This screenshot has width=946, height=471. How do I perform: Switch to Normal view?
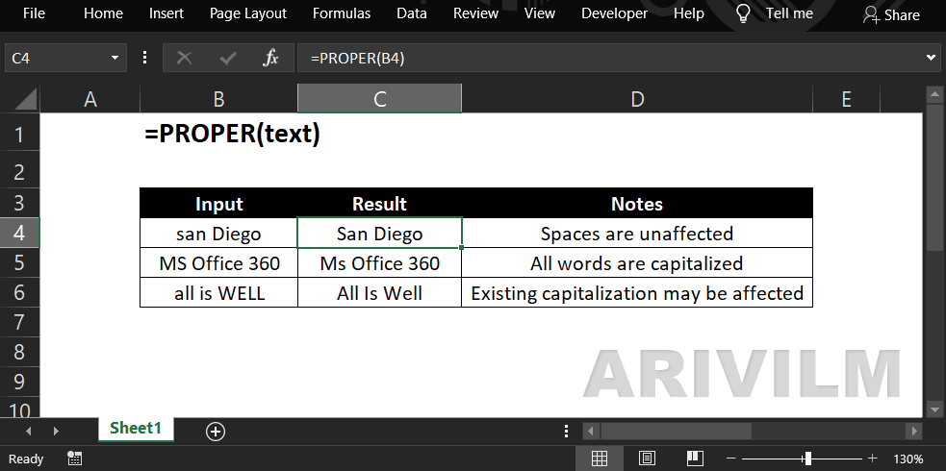tap(599, 459)
